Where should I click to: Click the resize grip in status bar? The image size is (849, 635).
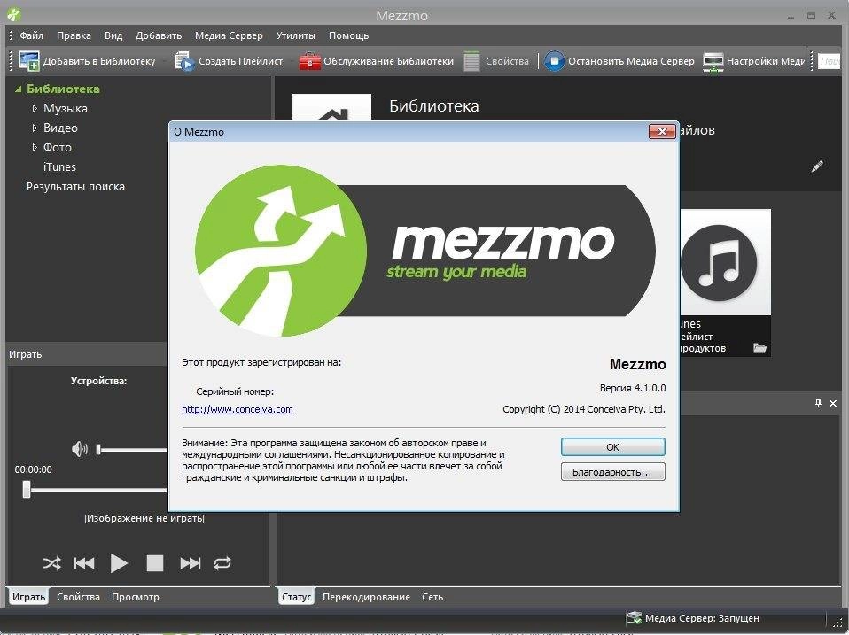[x=837, y=622]
